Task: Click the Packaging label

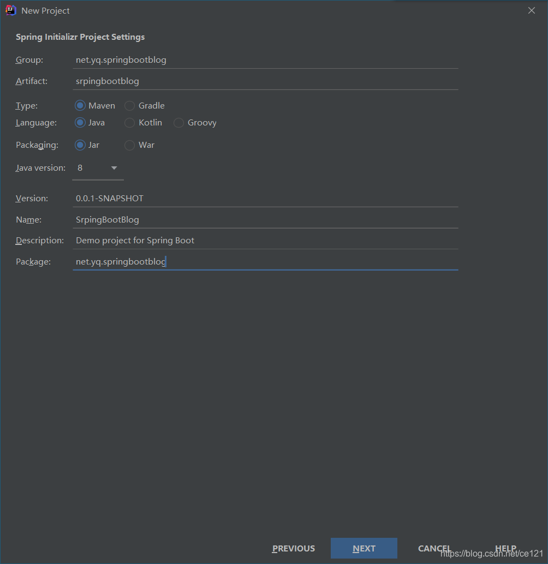Action: click(x=37, y=145)
